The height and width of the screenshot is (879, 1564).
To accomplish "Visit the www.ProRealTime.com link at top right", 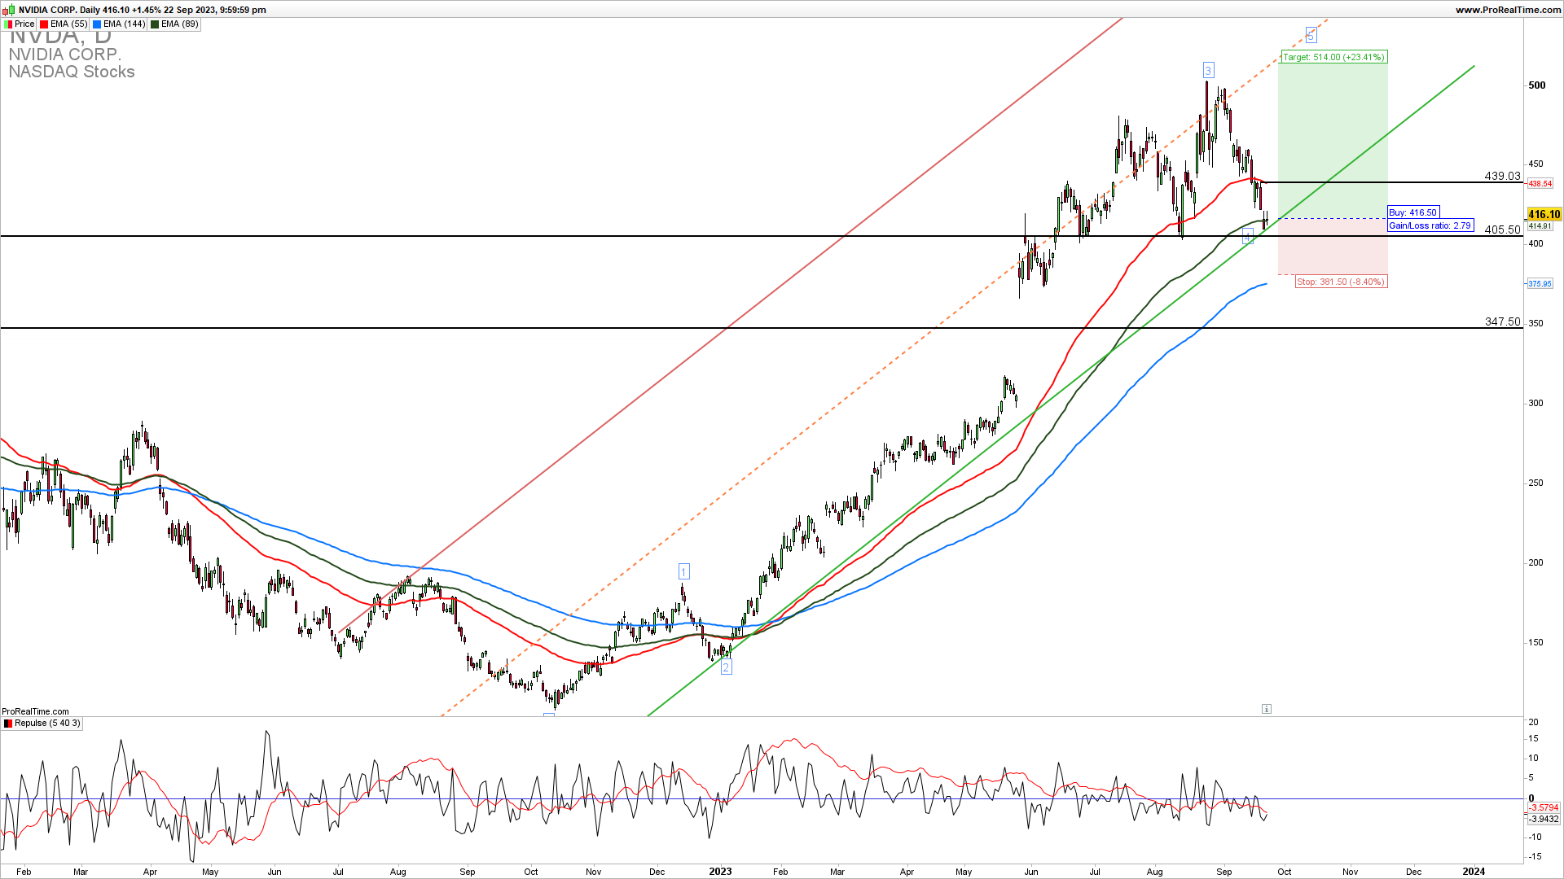I will click(1508, 10).
